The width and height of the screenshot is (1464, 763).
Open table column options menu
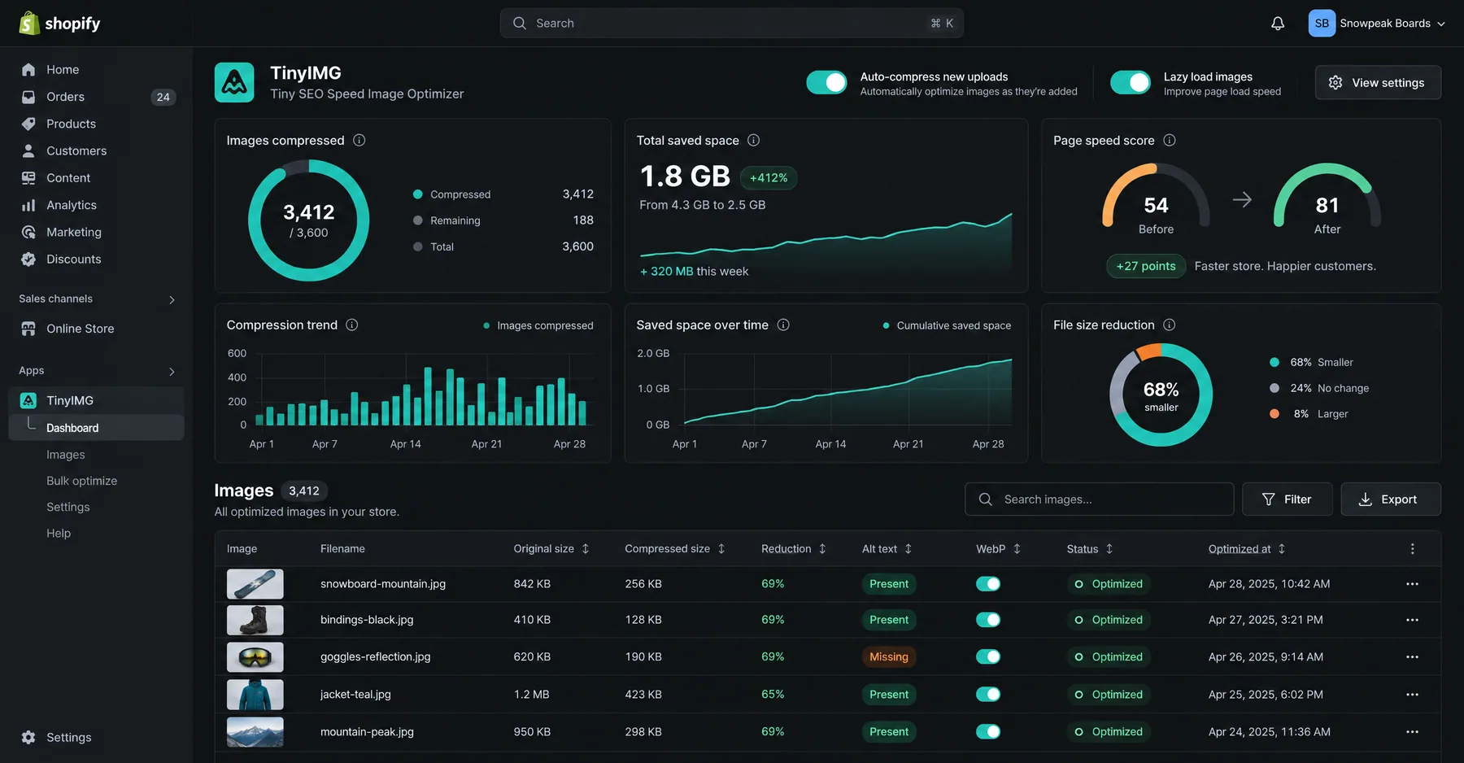[1412, 549]
